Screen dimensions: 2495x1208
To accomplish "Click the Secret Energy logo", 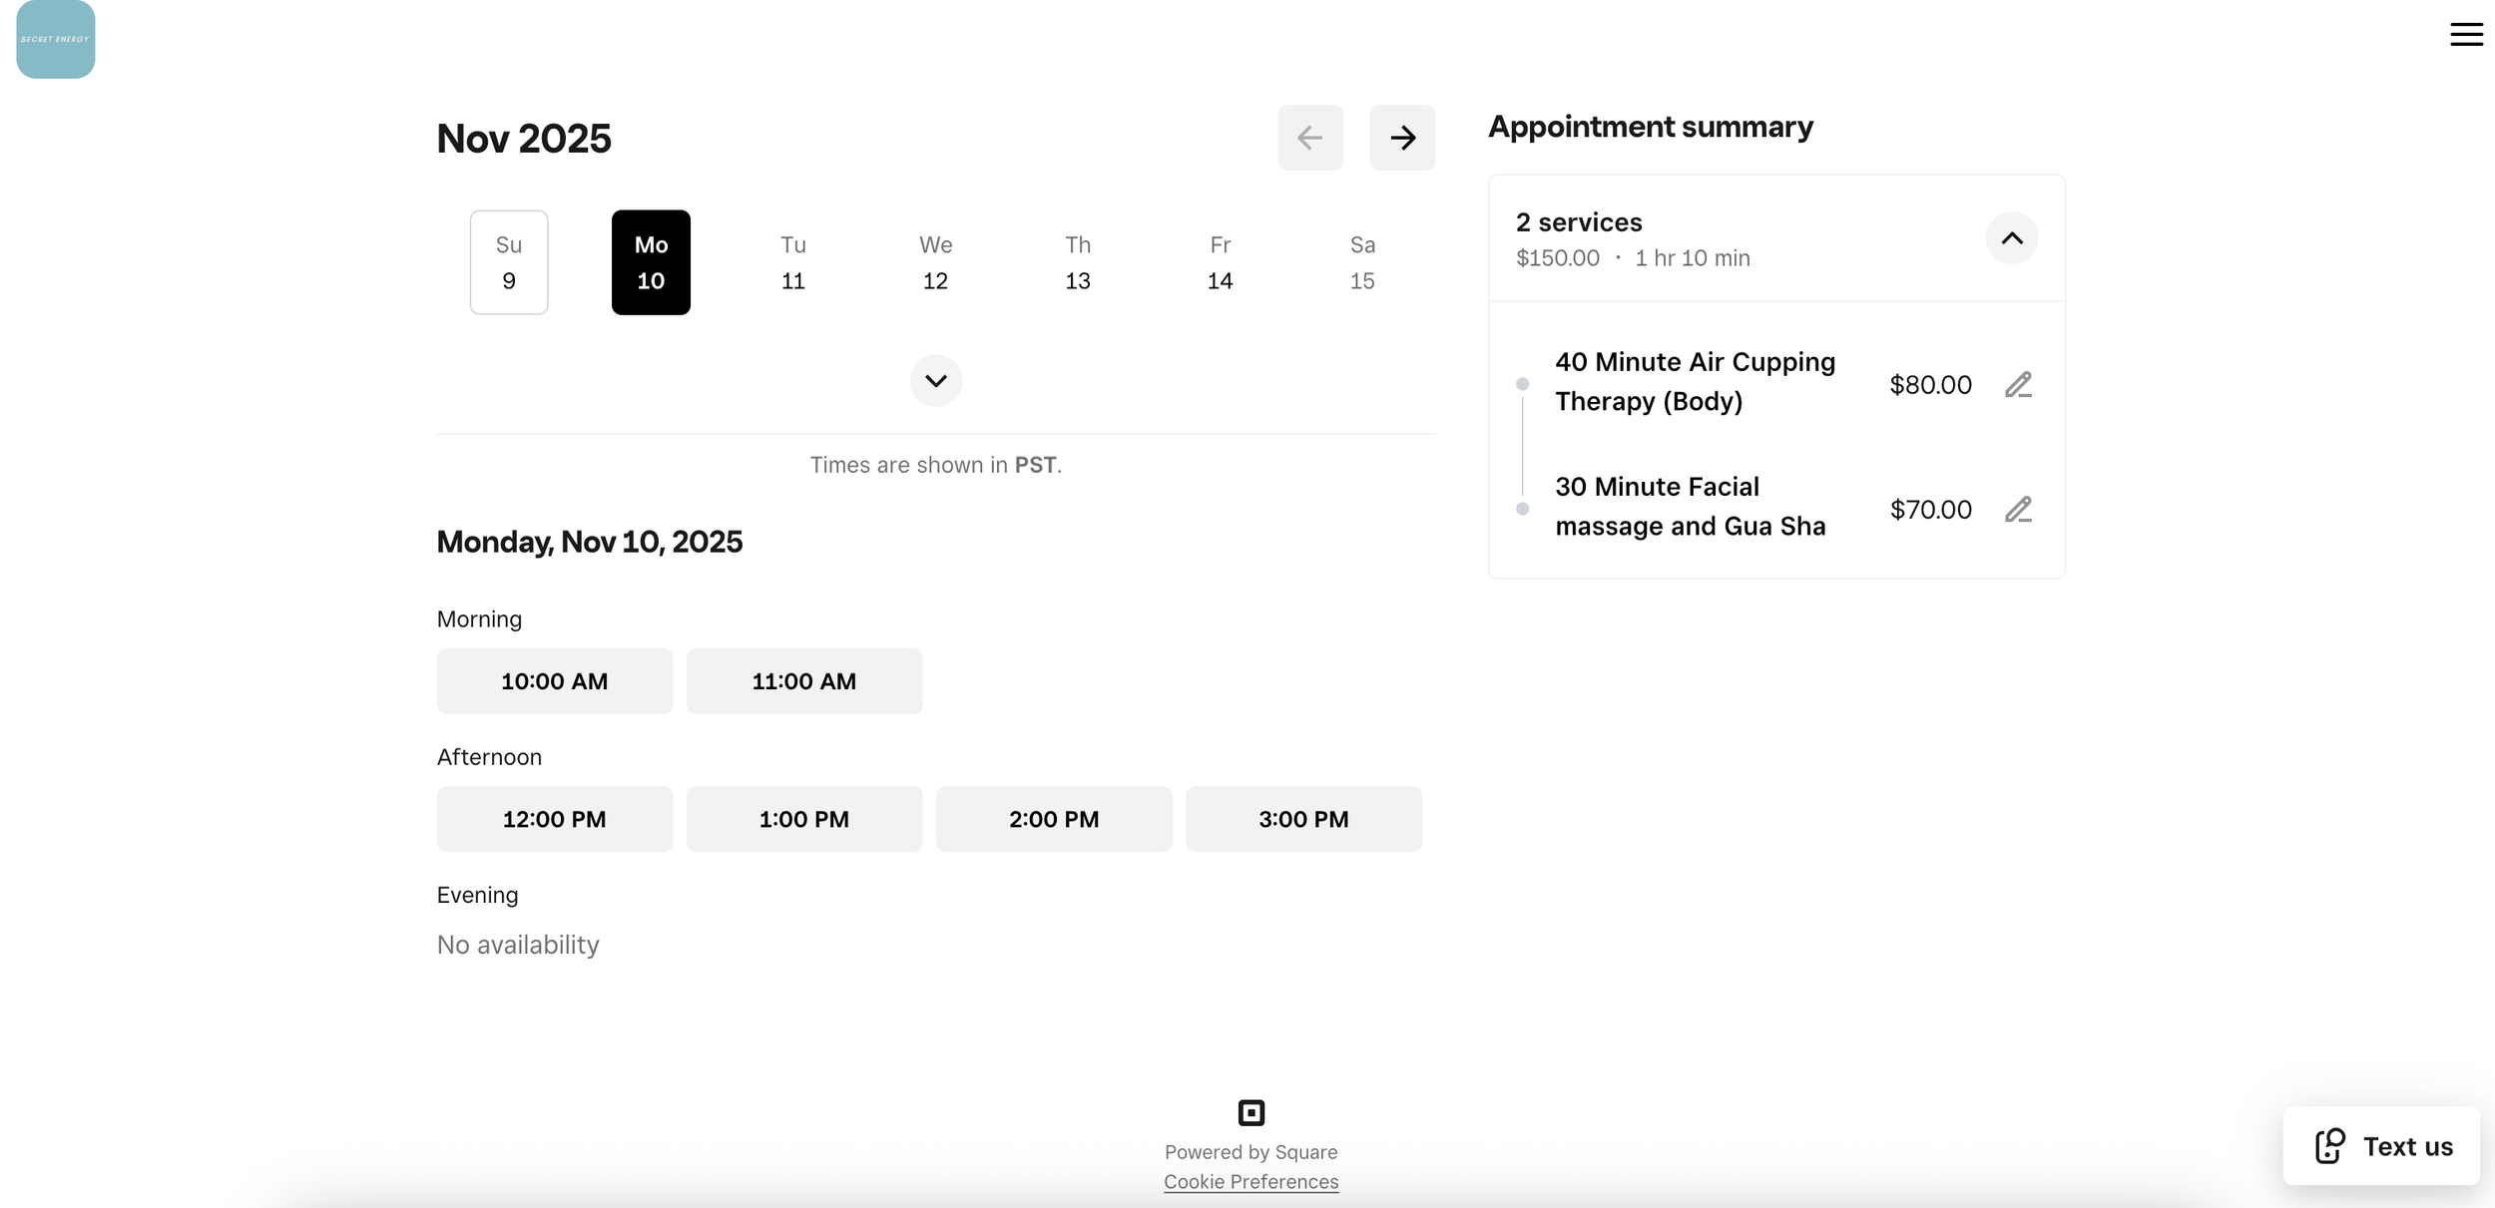I will [56, 39].
